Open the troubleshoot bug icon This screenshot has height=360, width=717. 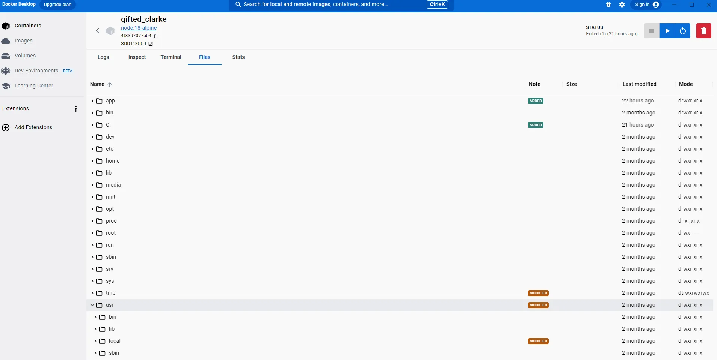pyautogui.click(x=608, y=5)
